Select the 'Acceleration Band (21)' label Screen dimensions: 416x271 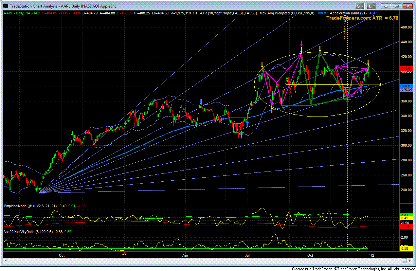[348, 13]
